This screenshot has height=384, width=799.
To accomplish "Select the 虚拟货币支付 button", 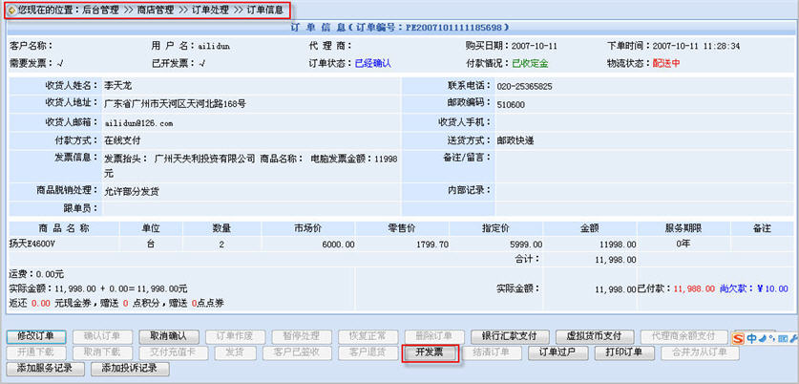I will click(593, 336).
